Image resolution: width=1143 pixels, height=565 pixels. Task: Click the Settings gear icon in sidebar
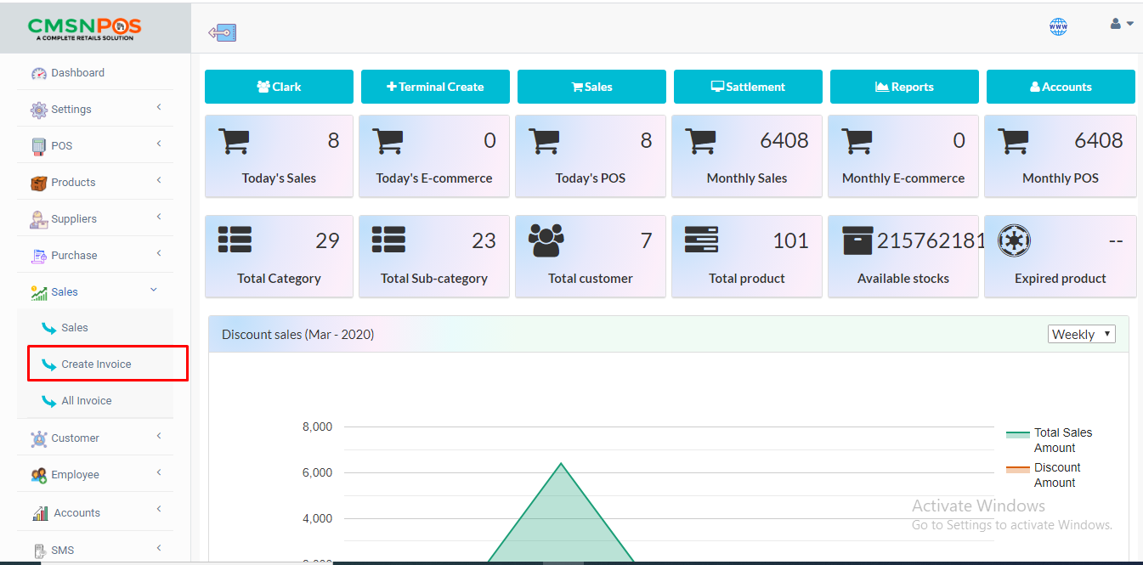pos(39,110)
